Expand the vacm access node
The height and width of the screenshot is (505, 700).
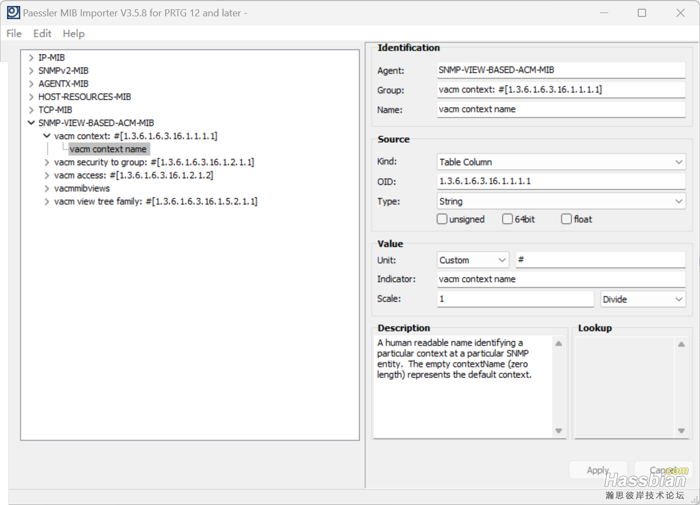47,175
